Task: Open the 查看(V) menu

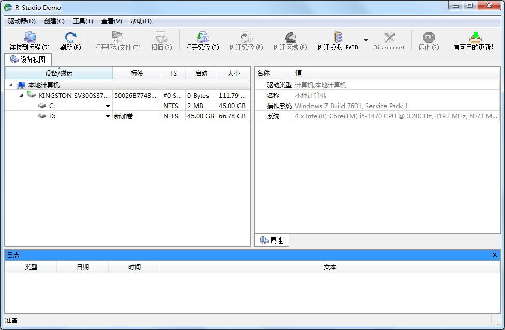Action: pos(111,21)
